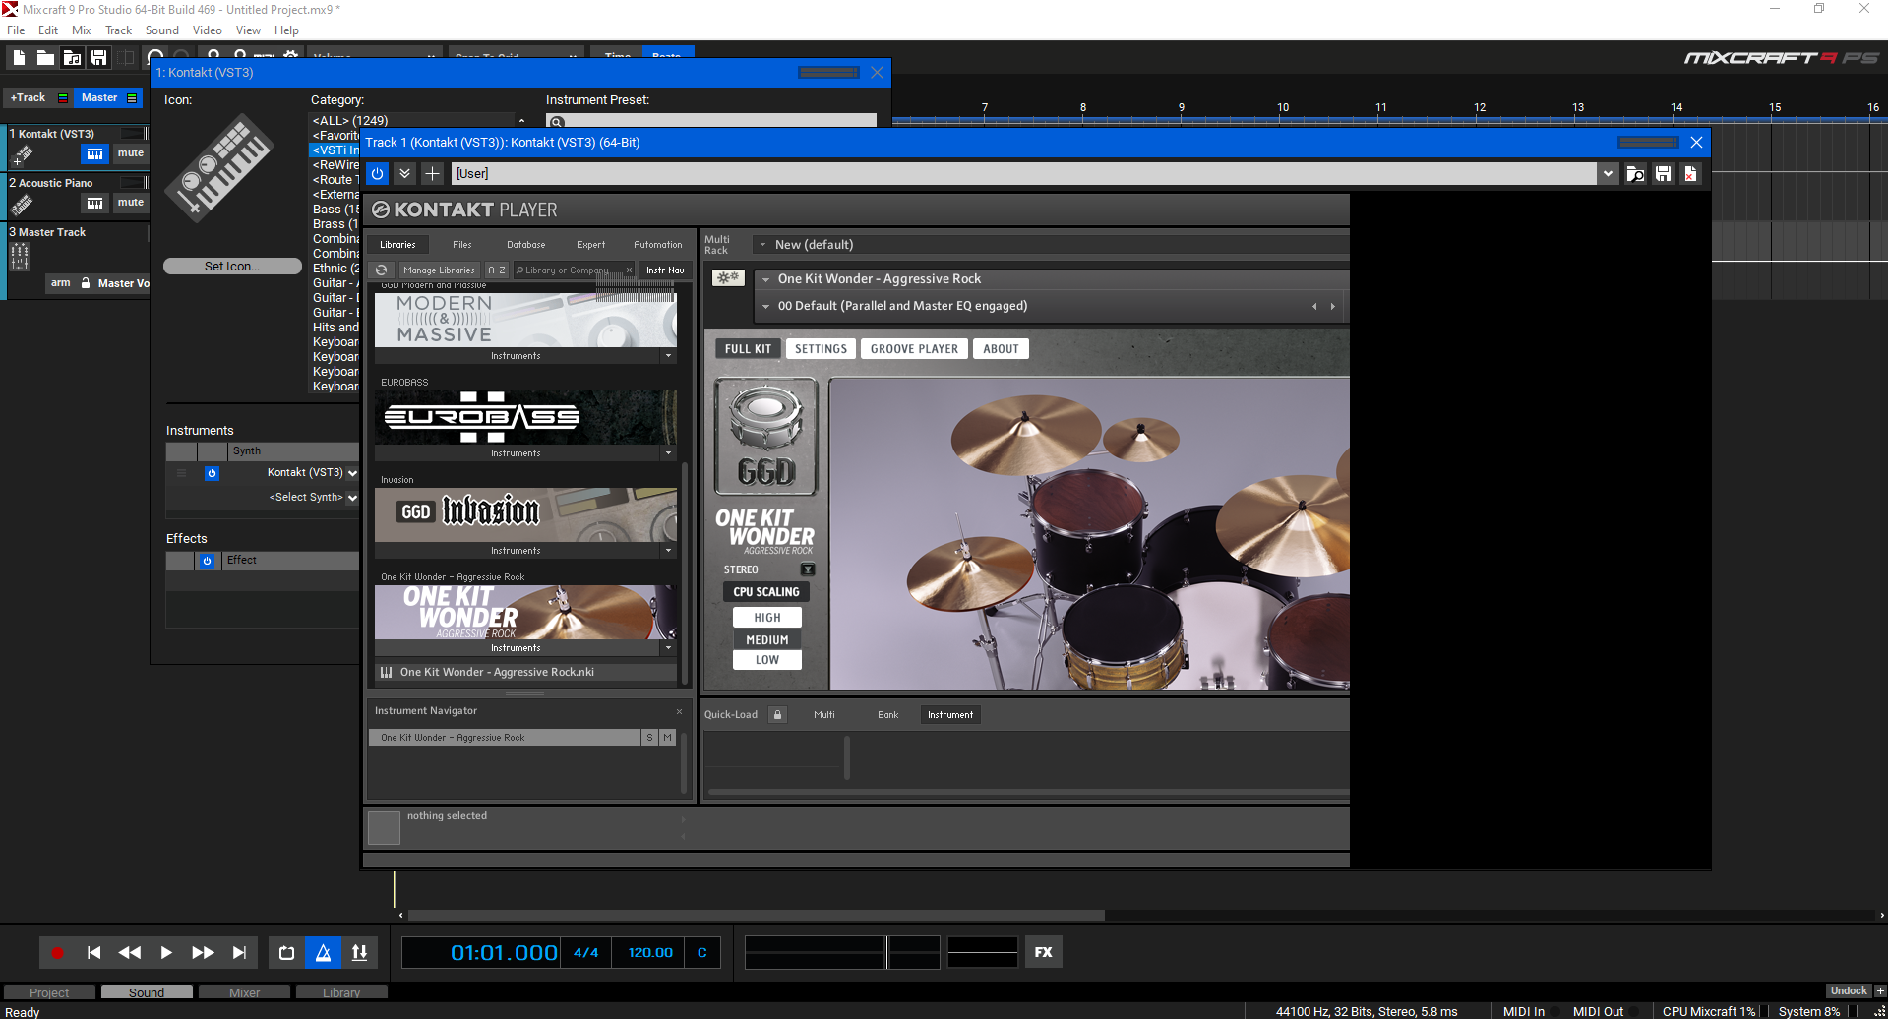
Task: Open keyboard for Acoustic Piano track
Action: (x=94, y=203)
